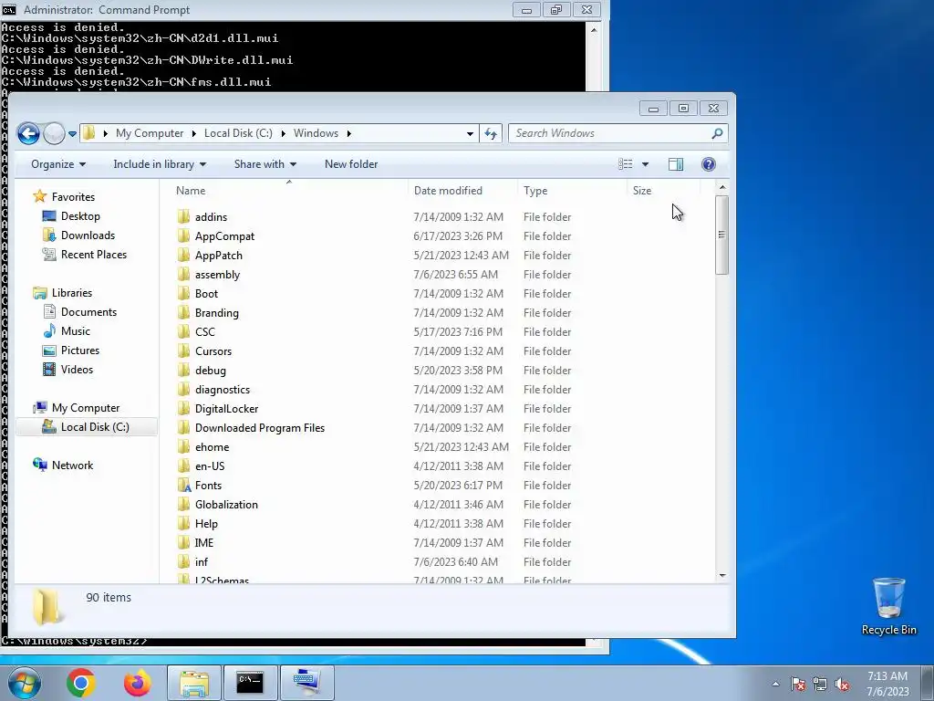Select the inf folder name
The width and height of the screenshot is (934, 701).
tap(202, 561)
